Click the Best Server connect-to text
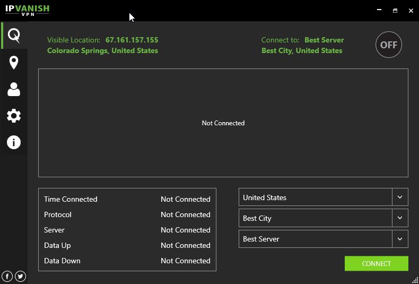Screen dimensions: 419x284 pos(324,40)
